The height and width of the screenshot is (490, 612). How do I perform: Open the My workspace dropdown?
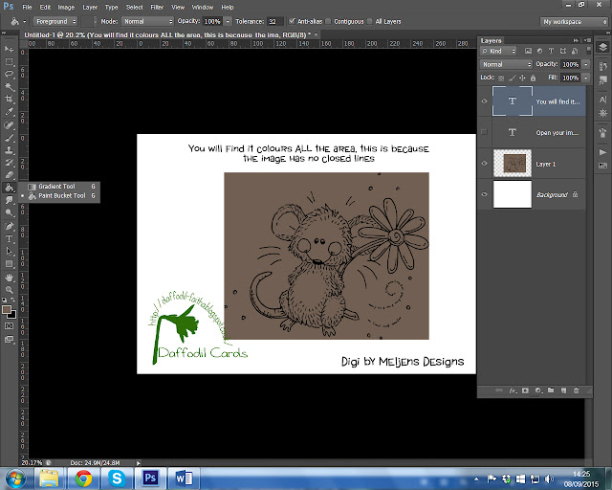click(574, 21)
